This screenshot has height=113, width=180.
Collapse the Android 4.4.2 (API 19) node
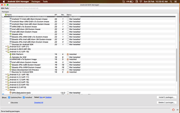[6, 52]
